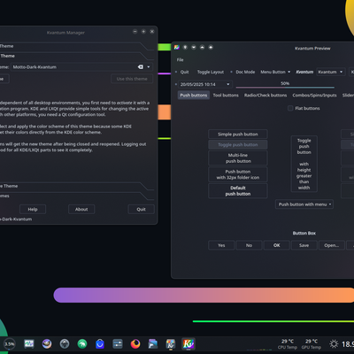
Task: Toggle the horizontal Toggle push button
Action: click(238, 144)
